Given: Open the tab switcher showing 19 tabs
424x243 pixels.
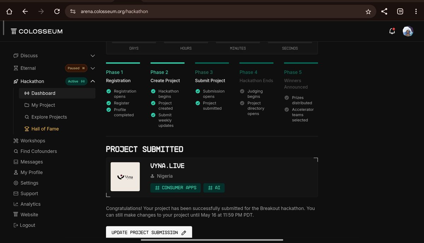Looking at the screenshot, I should tap(400, 12).
